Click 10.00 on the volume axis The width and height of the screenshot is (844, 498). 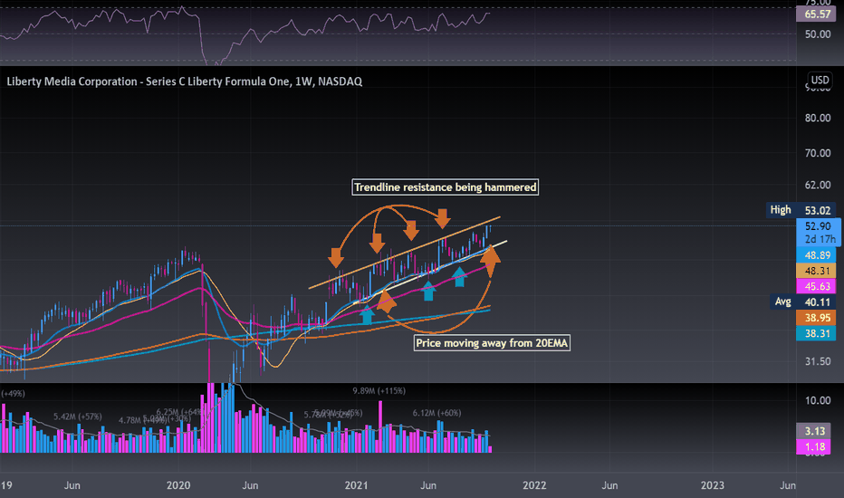(x=818, y=400)
